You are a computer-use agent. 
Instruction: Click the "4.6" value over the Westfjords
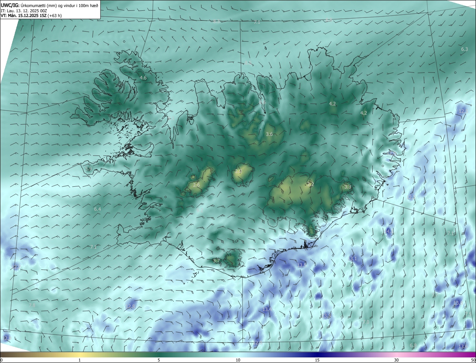143,78
